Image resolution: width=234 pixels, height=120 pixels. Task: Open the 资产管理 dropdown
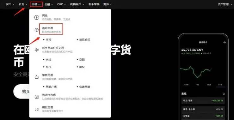click(225, 4)
